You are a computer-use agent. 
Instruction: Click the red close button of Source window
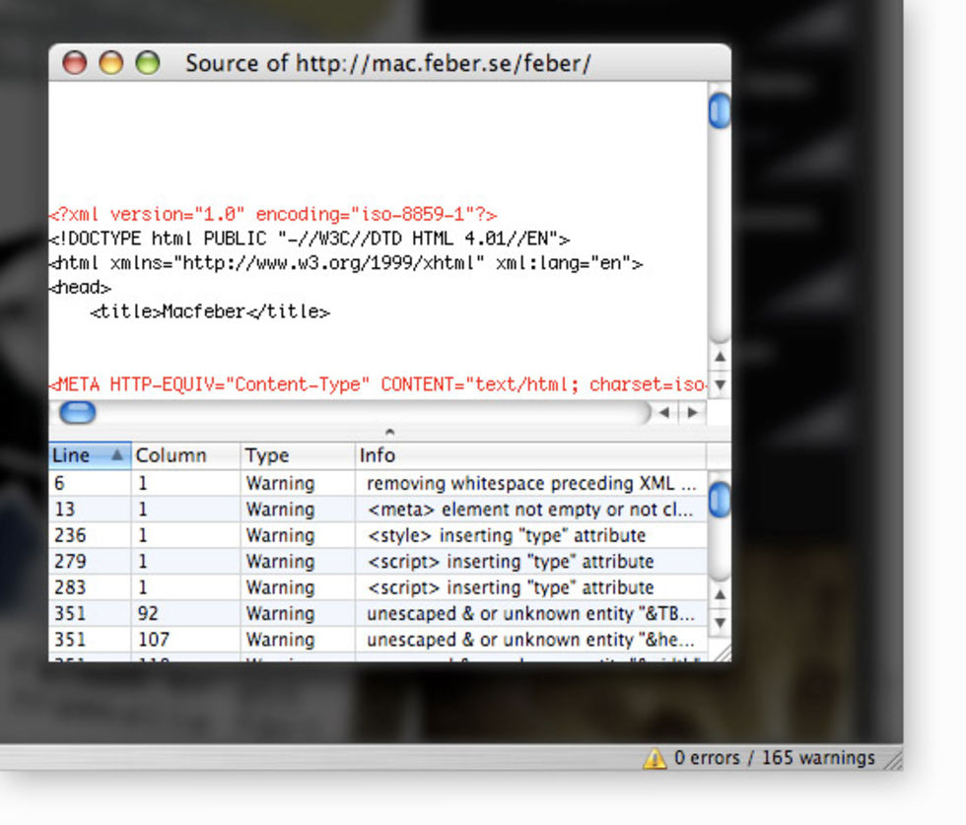point(75,63)
